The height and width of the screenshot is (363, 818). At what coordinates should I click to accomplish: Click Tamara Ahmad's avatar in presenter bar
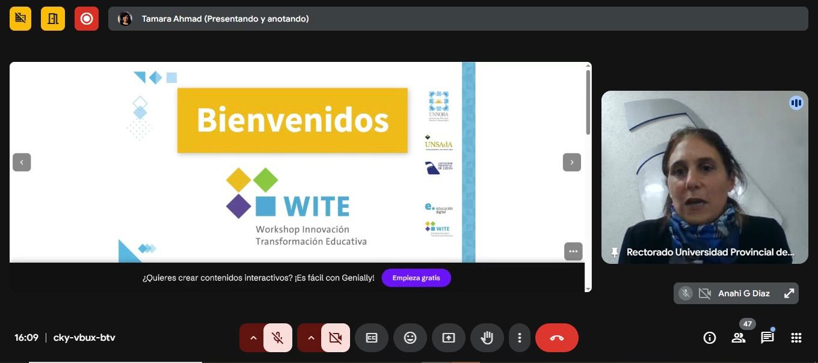[x=125, y=19]
